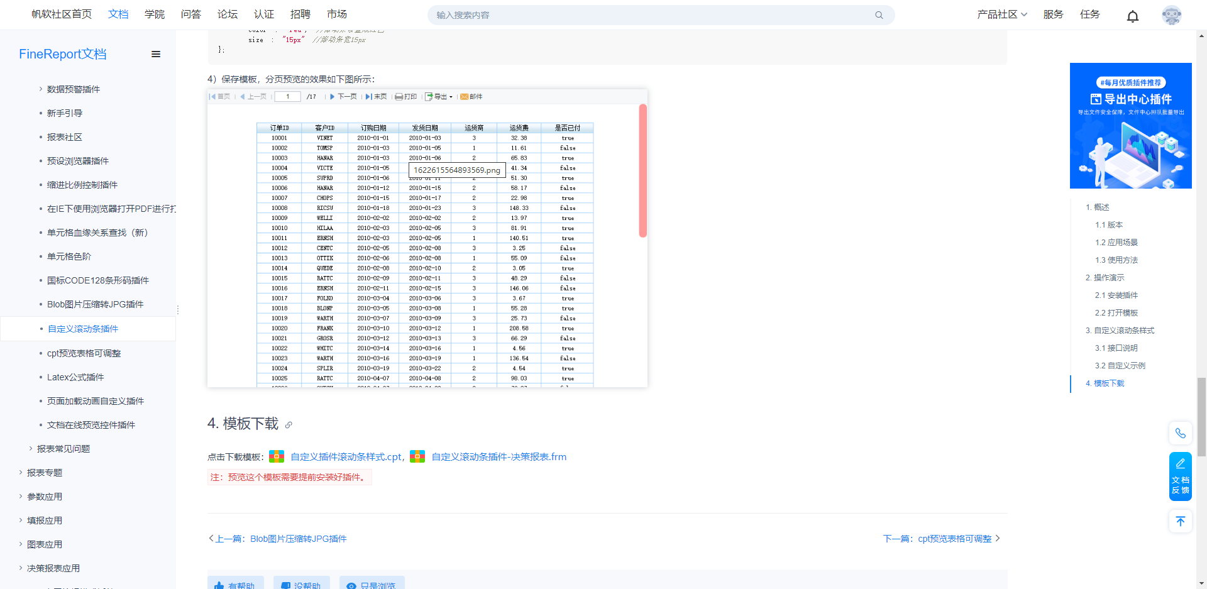Click the left arrow of 上一篇
Viewport: 1207px width, 589px height.
(x=211, y=539)
